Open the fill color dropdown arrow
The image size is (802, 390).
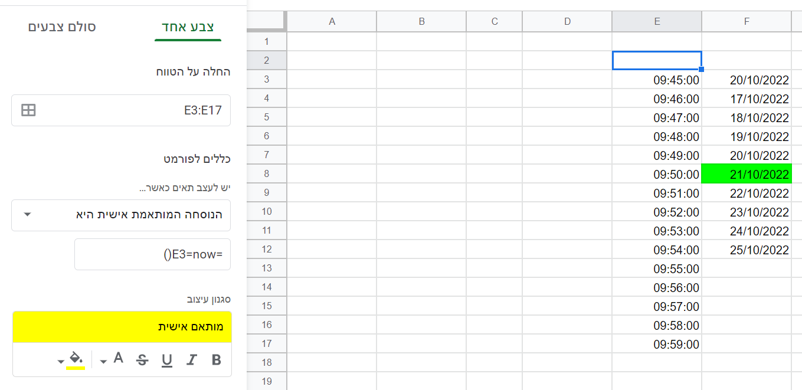click(x=61, y=361)
